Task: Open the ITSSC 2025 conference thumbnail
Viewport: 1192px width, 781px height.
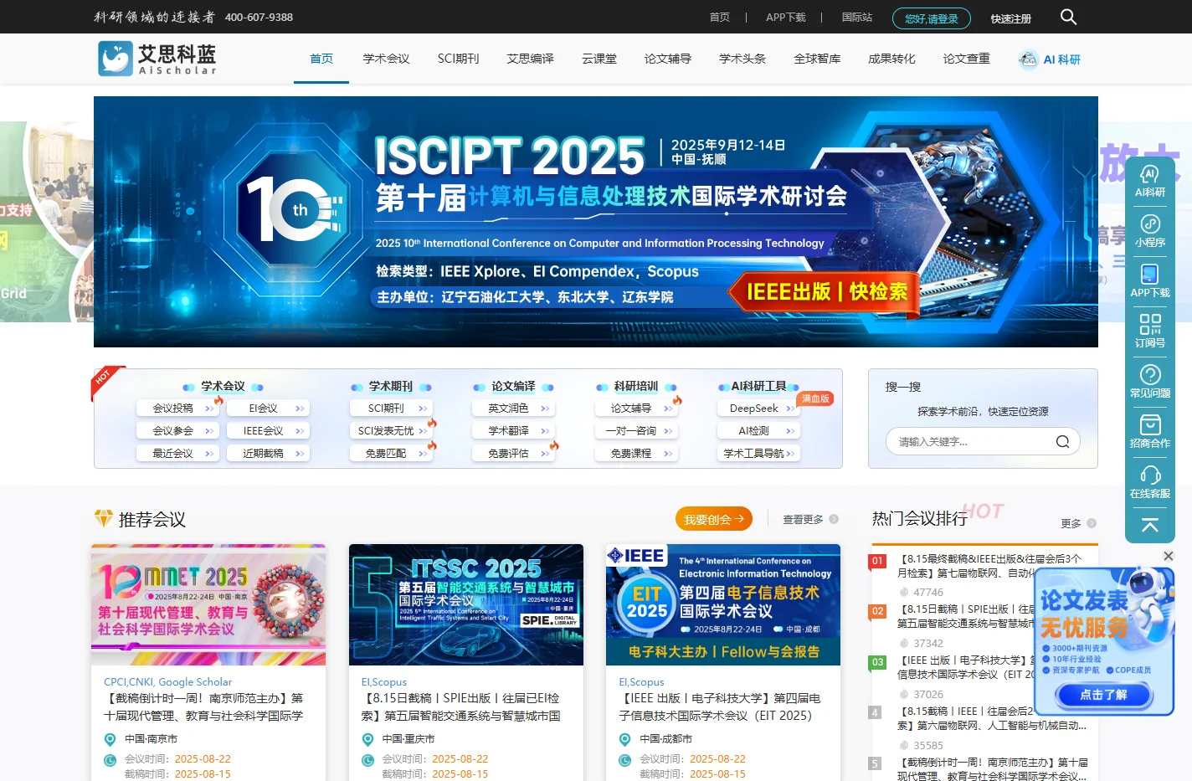Action: (466, 604)
